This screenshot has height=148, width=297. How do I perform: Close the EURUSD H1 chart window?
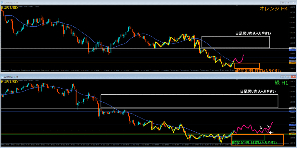pos(293,77)
